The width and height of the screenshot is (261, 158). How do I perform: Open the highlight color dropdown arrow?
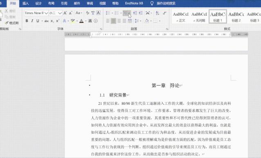point(77,21)
